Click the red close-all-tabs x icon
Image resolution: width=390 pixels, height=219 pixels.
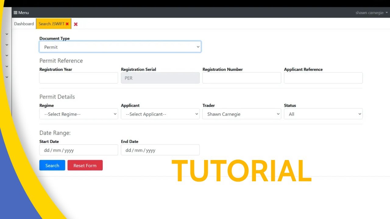tap(76, 24)
